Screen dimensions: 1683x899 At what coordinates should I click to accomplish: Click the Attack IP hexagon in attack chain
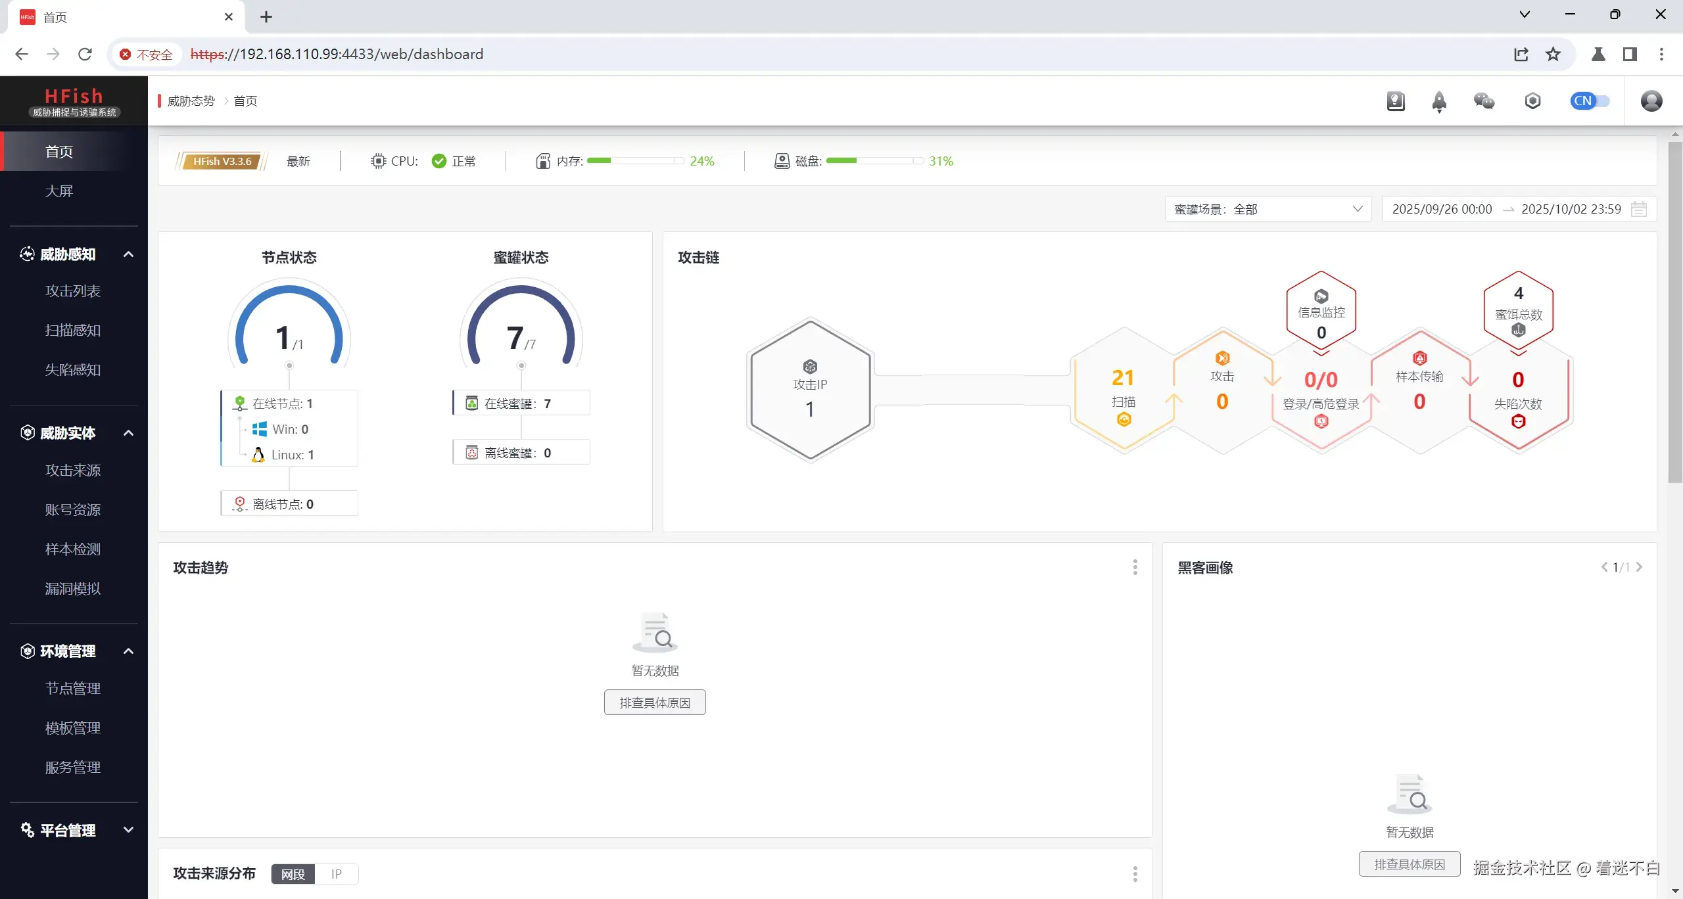point(810,389)
